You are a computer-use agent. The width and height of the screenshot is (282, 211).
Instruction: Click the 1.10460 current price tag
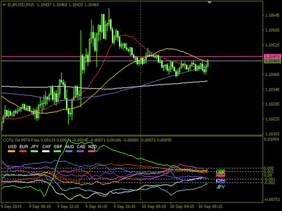click(x=271, y=62)
